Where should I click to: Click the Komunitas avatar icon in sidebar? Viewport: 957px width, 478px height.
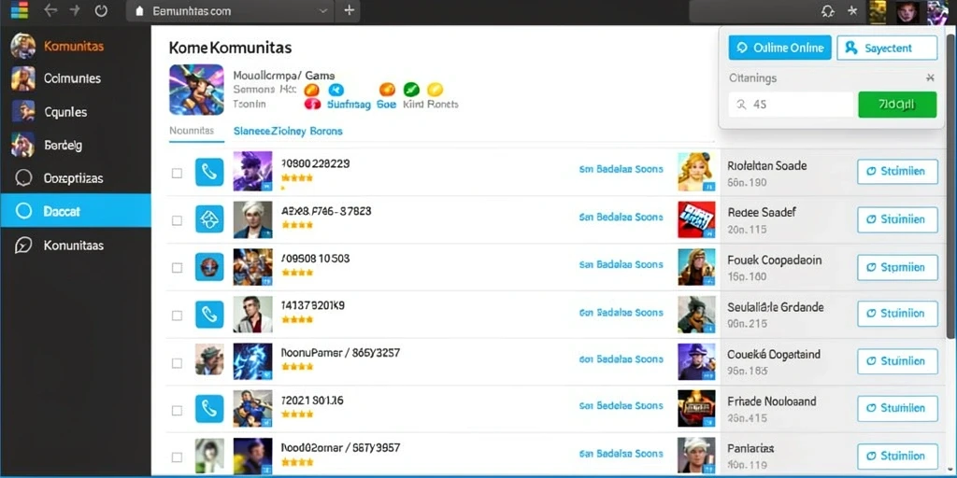(22, 46)
